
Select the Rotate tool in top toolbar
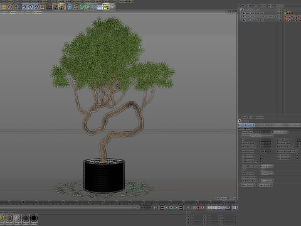pyautogui.click(x=10, y=7)
